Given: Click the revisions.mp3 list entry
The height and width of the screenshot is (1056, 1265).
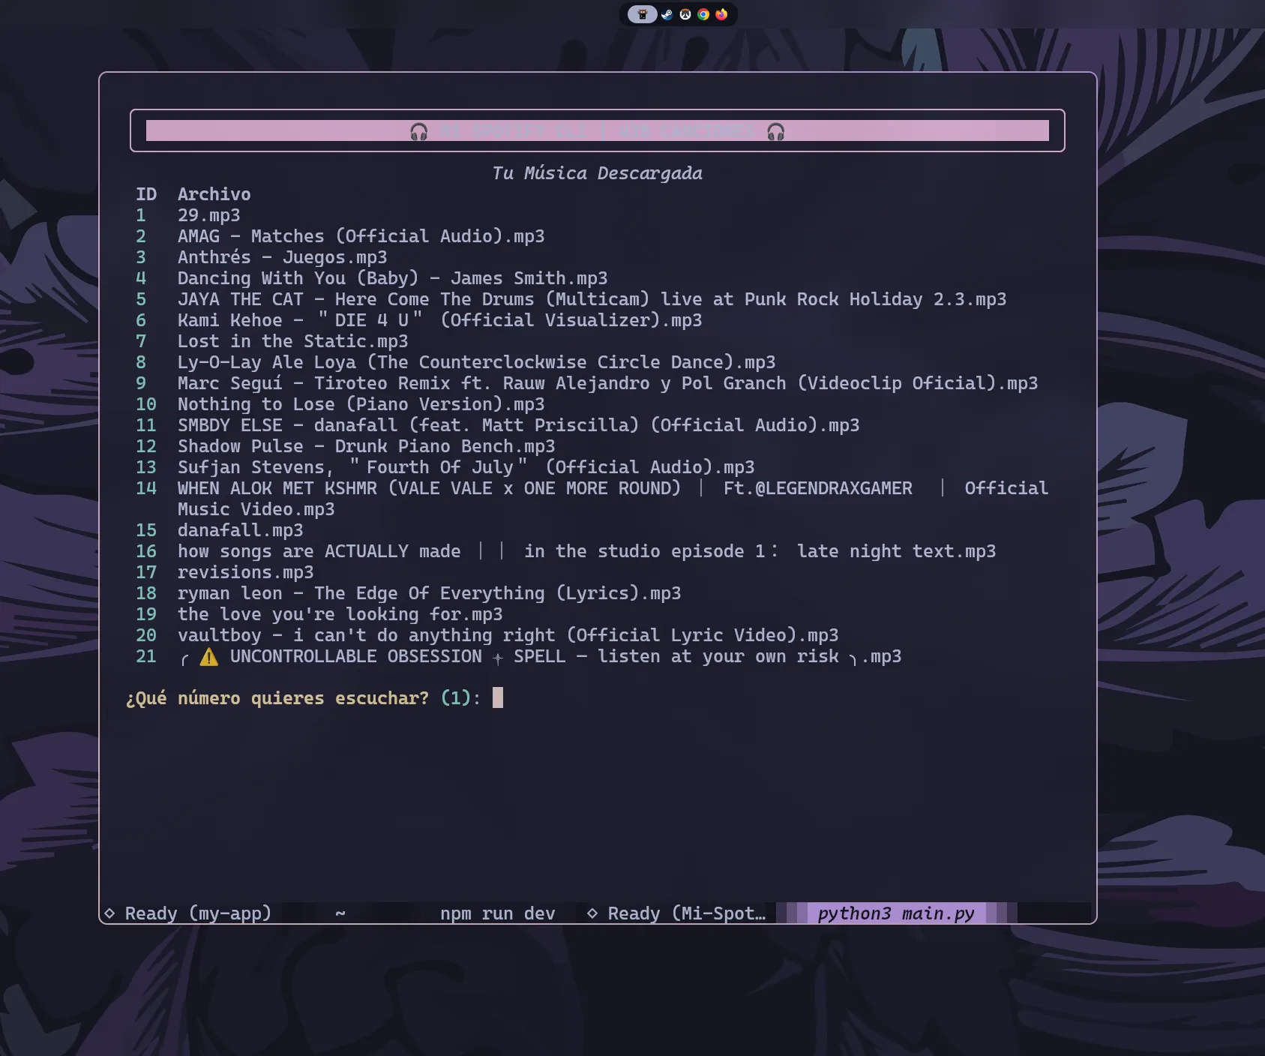Looking at the screenshot, I should coord(246,573).
